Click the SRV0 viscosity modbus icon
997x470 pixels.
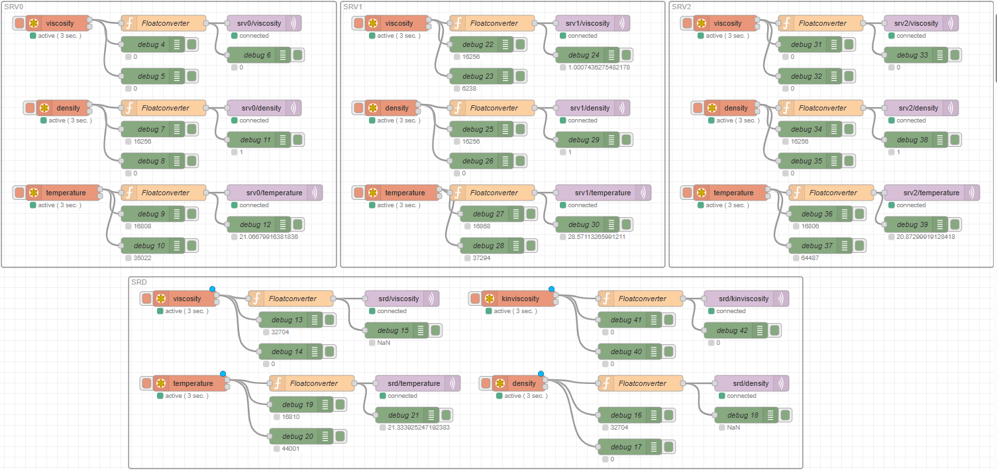point(34,23)
